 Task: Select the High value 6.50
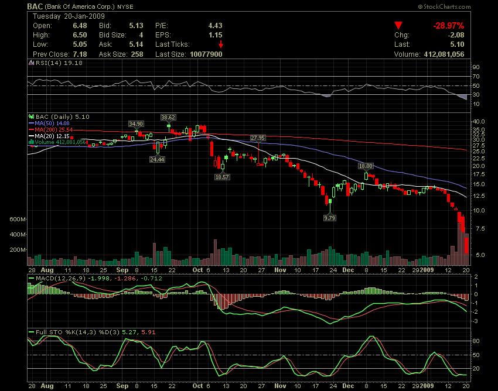coord(80,35)
